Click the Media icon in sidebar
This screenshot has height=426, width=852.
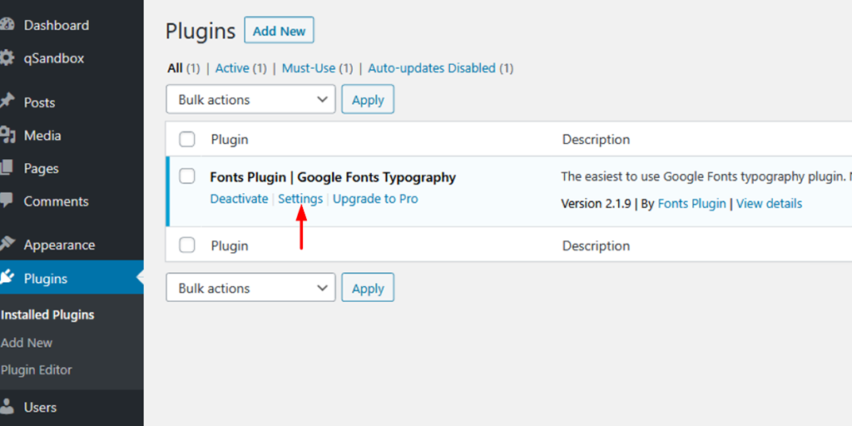click(x=7, y=136)
